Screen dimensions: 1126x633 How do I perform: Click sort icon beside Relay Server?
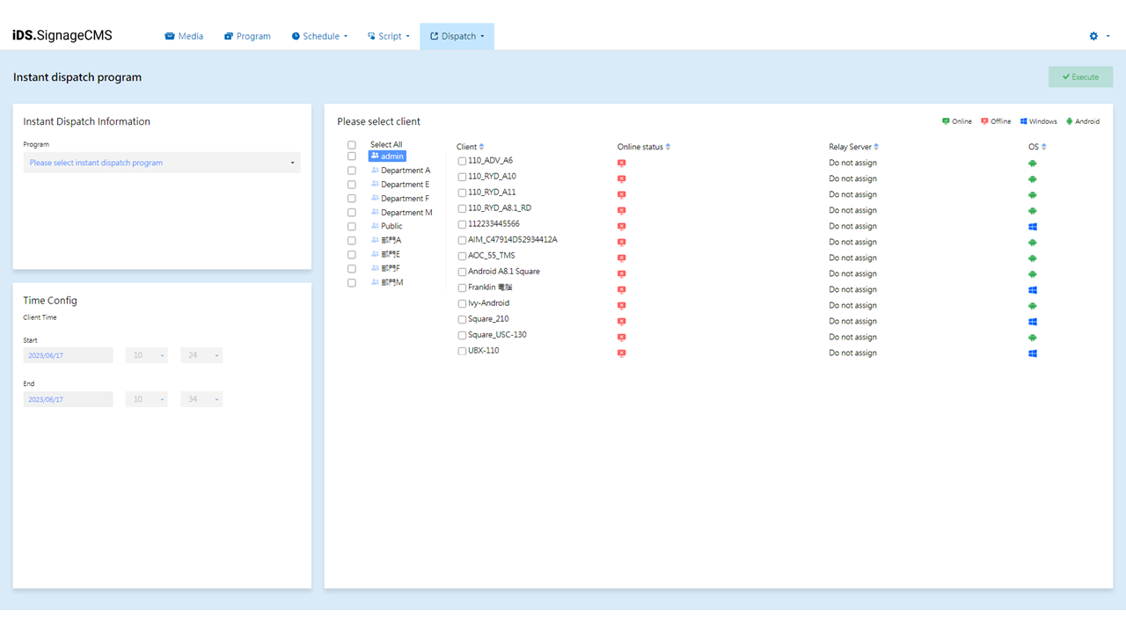point(876,147)
